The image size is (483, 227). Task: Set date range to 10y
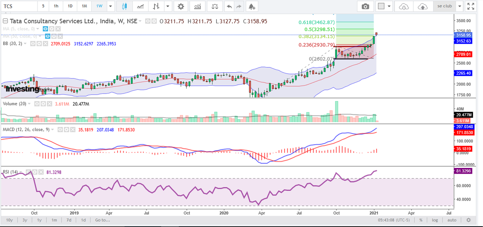(x=10, y=220)
